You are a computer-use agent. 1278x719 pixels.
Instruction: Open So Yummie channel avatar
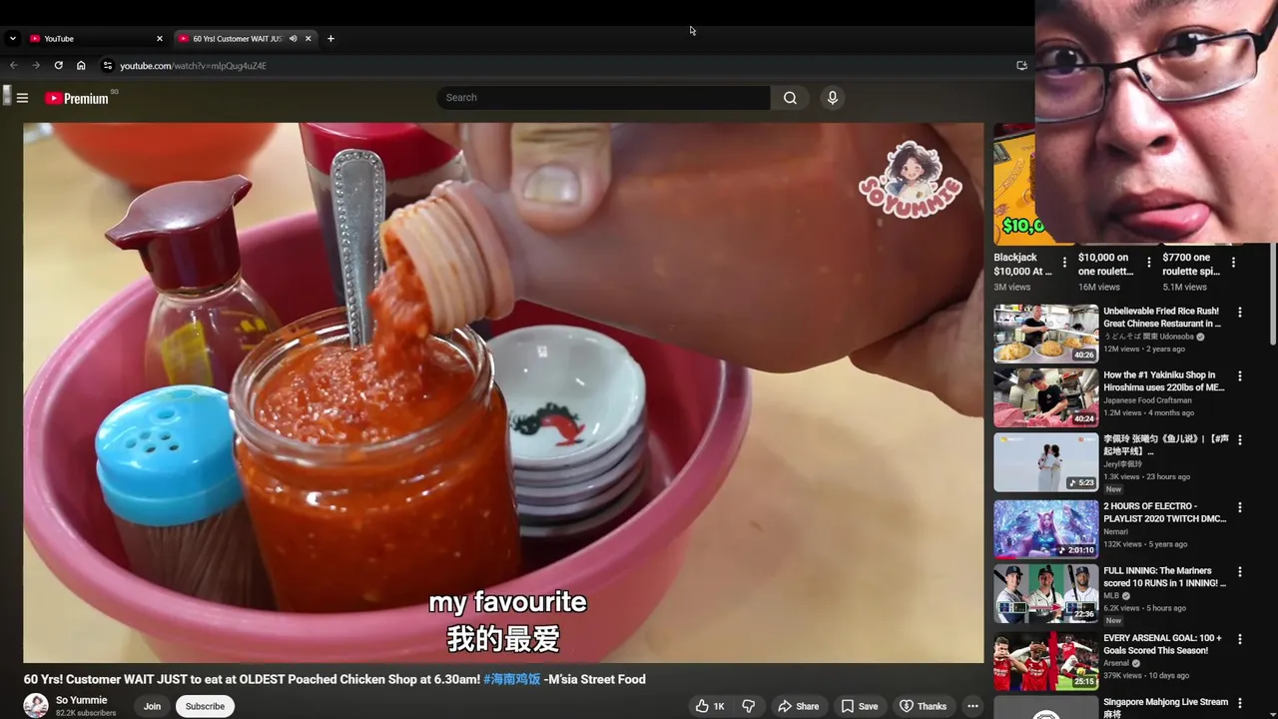click(x=36, y=705)
